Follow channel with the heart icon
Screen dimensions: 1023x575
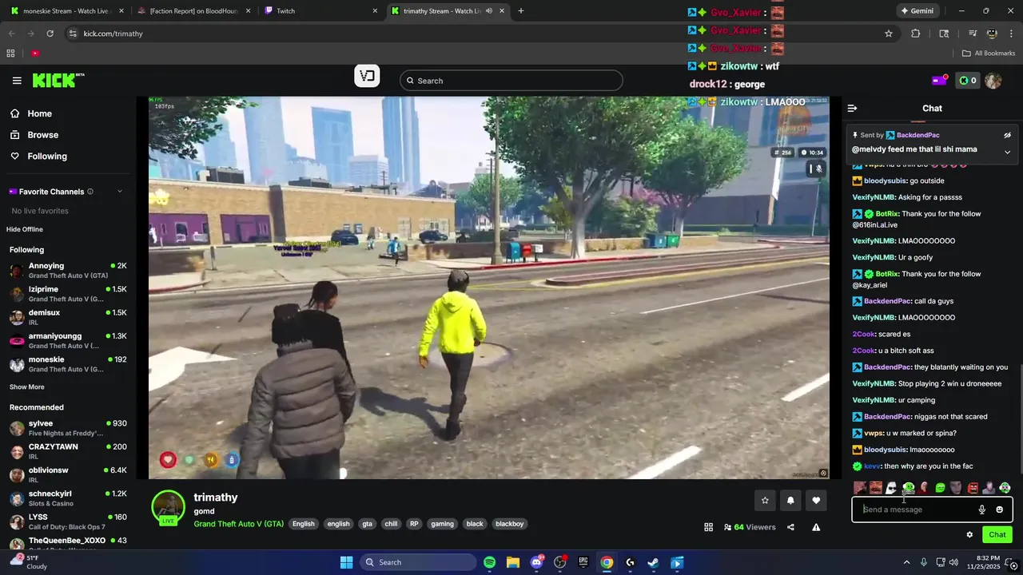pyautogui.click(x=816, y=501)
